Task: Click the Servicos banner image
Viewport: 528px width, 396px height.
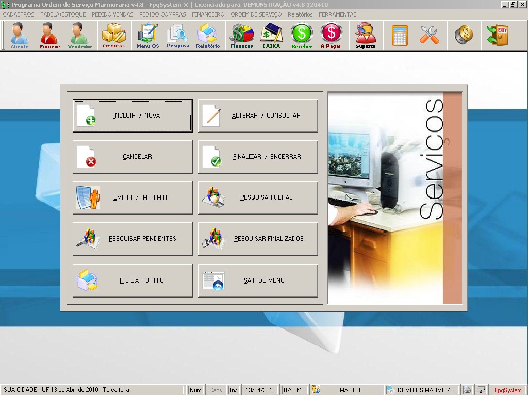Action: 395,198
